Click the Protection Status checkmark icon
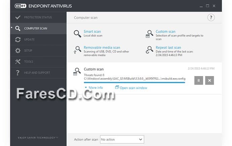Image resolution: width=232 pixels, height=146 pixels. click(x=18, y=17)
